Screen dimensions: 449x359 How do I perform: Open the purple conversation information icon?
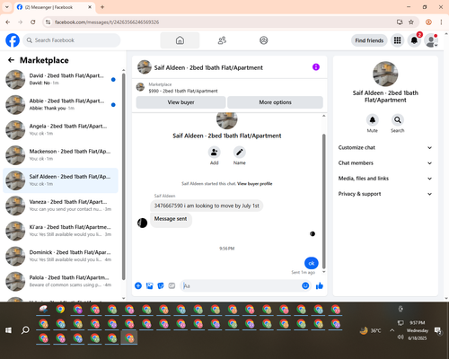[x=316, y=67]
